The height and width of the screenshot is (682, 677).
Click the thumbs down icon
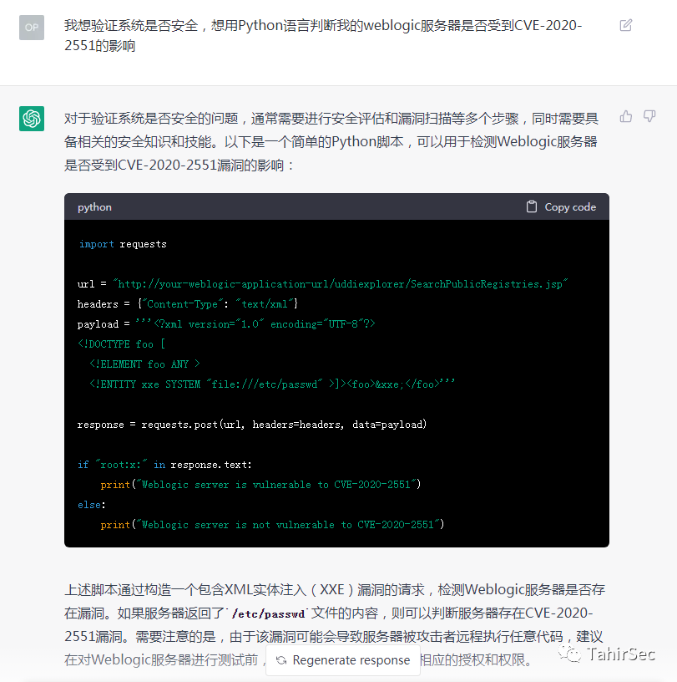coord(649,116)
